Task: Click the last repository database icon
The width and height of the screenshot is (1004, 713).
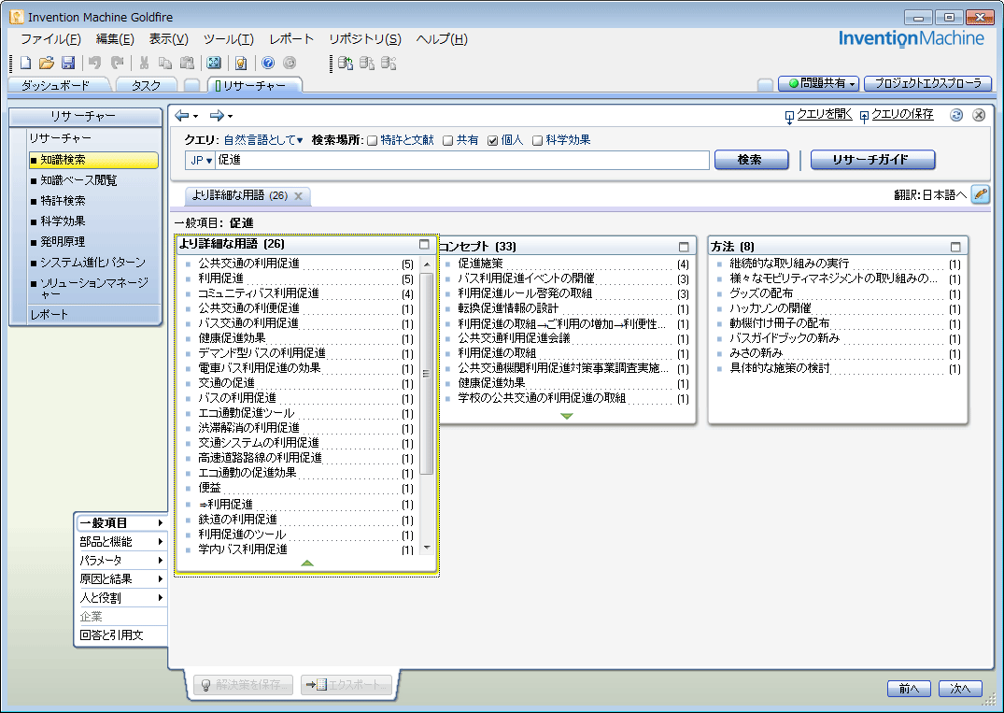Action: (x=389, y=62)
